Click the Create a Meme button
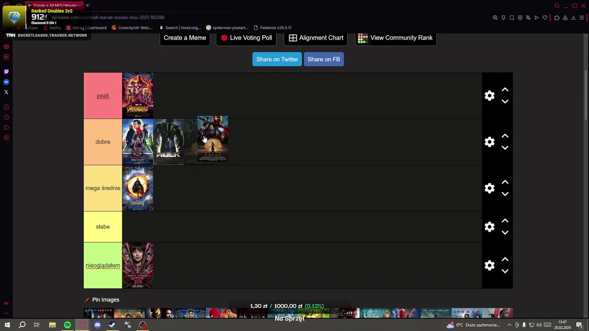Image resolution: width=589 pixels, height=331 pixels. (x=185, y=38)
